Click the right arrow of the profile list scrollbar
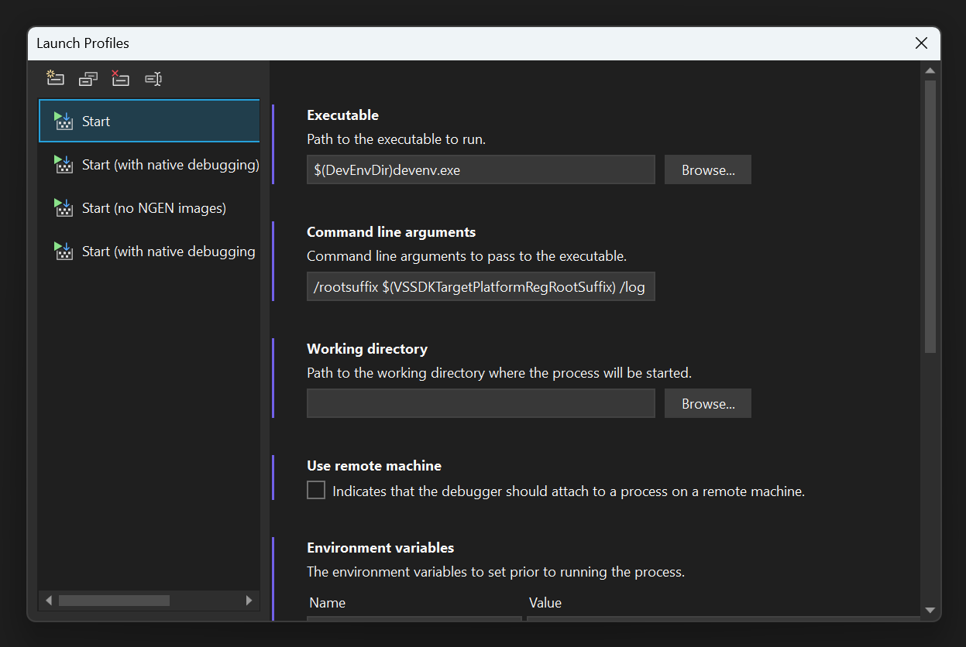Screen dimensions: 966x647 click(249, 600)
